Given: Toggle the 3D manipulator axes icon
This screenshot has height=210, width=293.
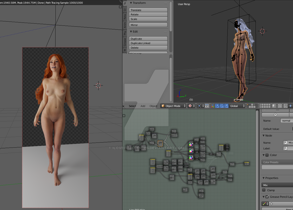Looking at the screenshot, I should pyautogui.click(x=212, y=106).
